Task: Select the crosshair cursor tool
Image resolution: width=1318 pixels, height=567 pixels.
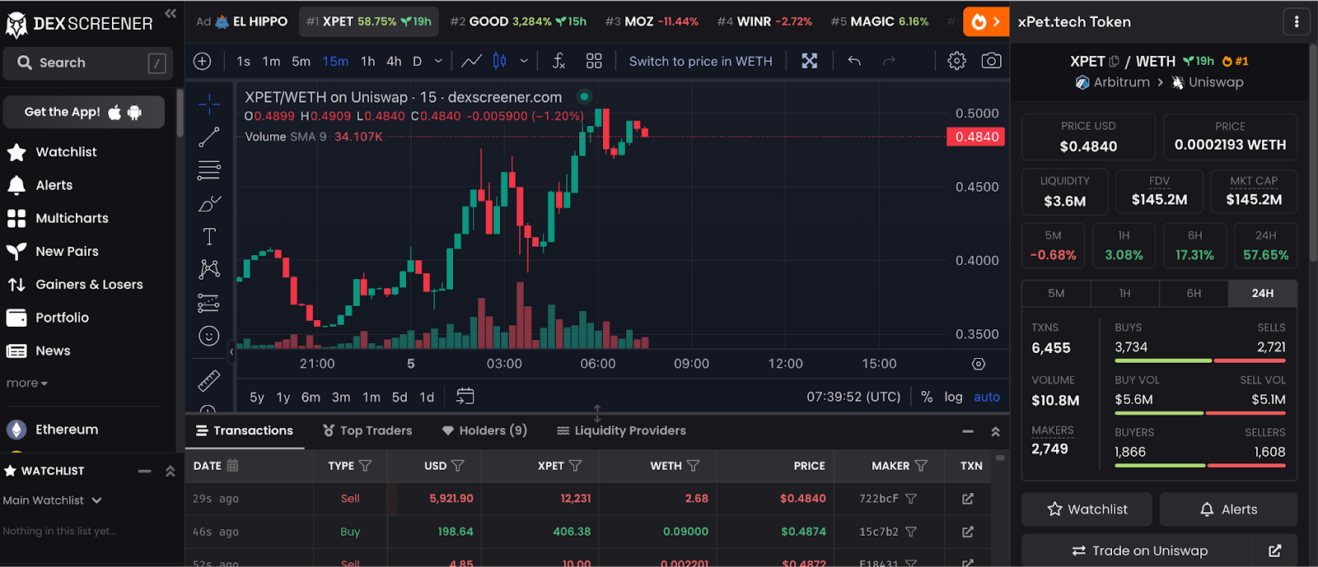Action: 209,104
